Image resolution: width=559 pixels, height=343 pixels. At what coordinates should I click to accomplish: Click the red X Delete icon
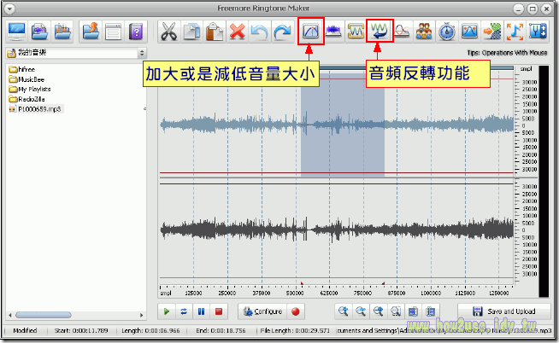(x=238, y=32)
